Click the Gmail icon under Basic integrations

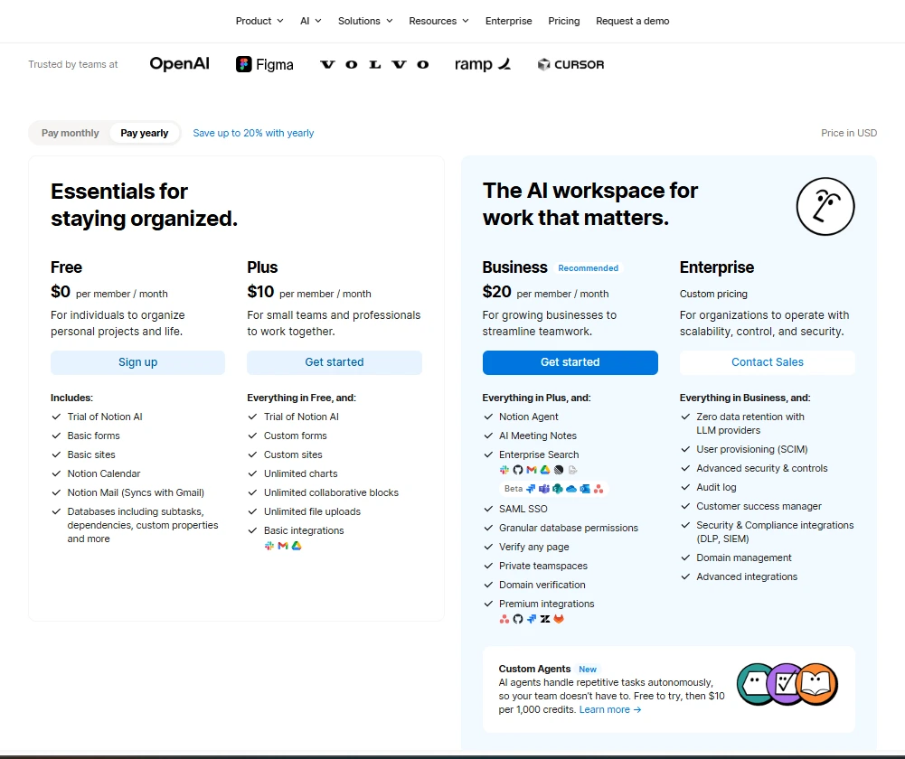point(283,546)
